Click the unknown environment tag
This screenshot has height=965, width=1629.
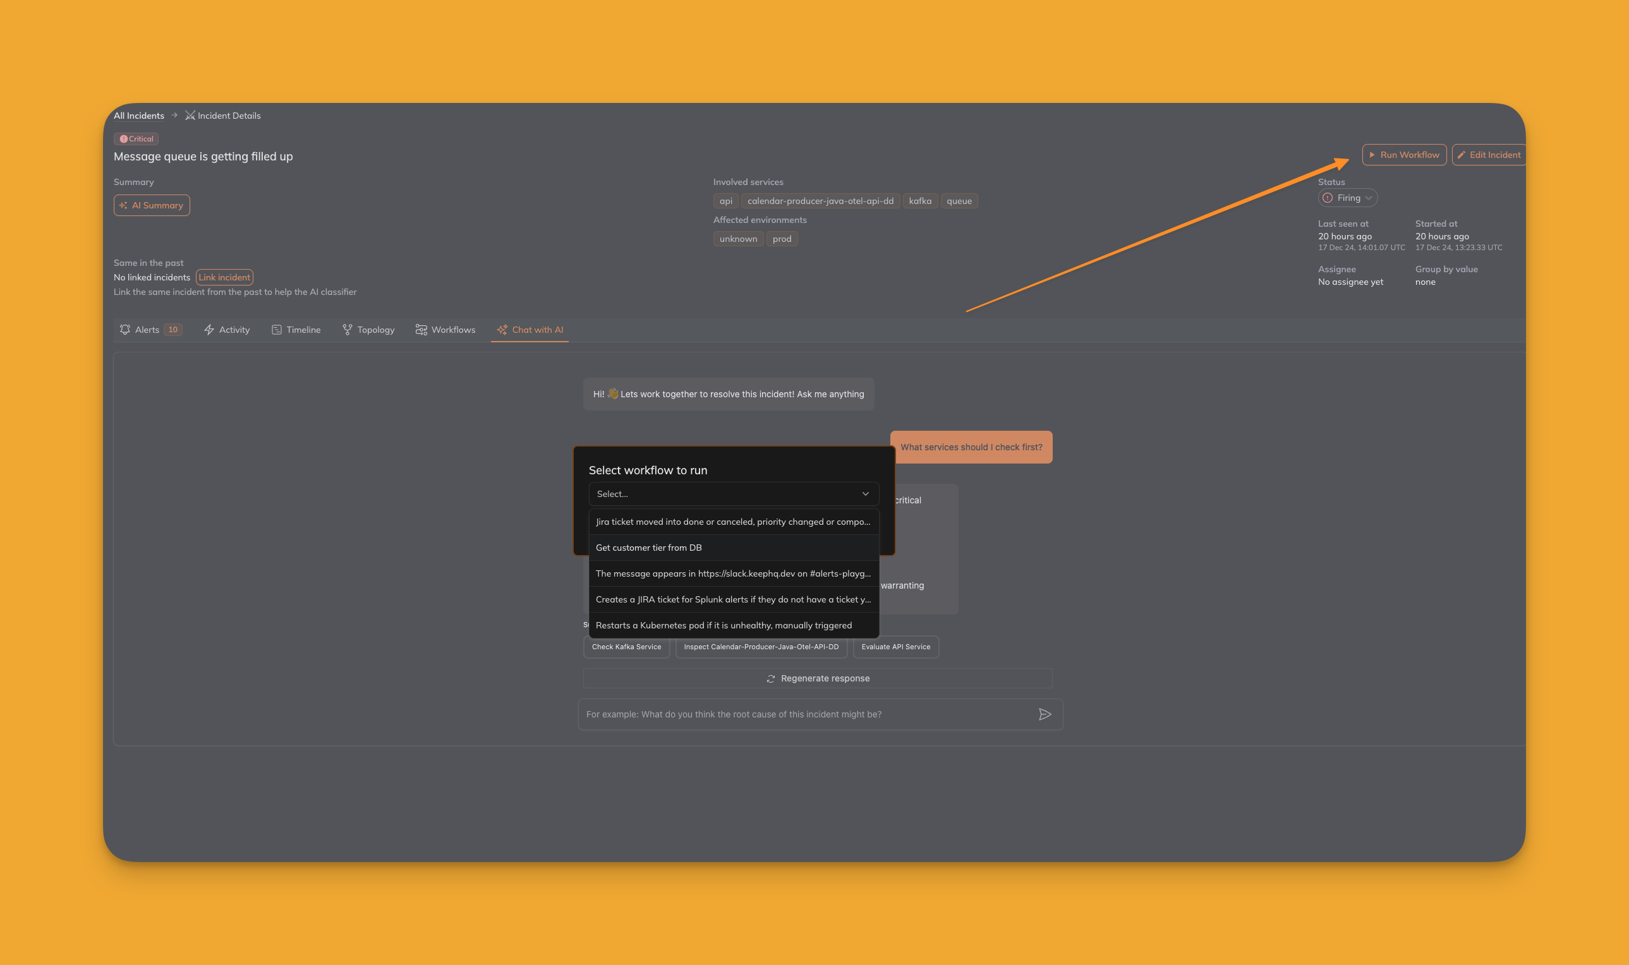tap(739, 239)
